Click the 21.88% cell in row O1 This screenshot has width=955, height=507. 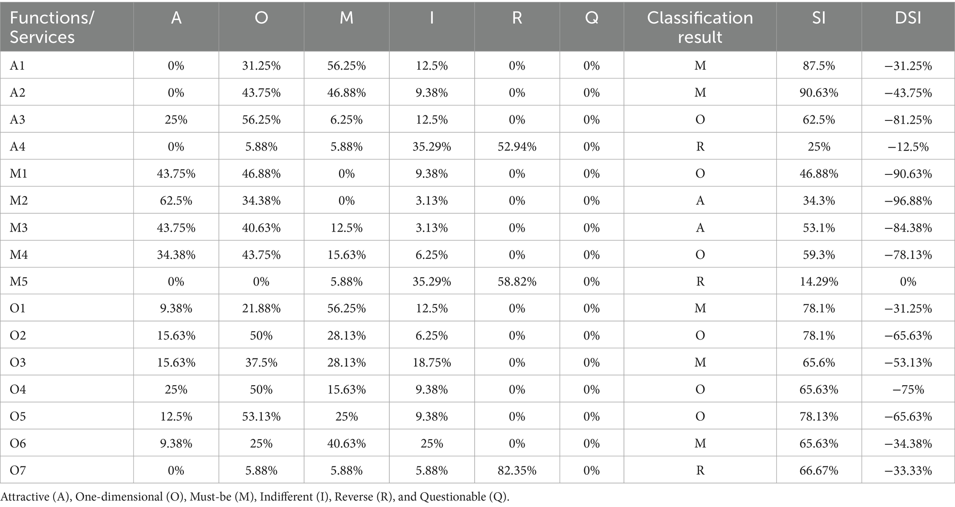point(261,309)
